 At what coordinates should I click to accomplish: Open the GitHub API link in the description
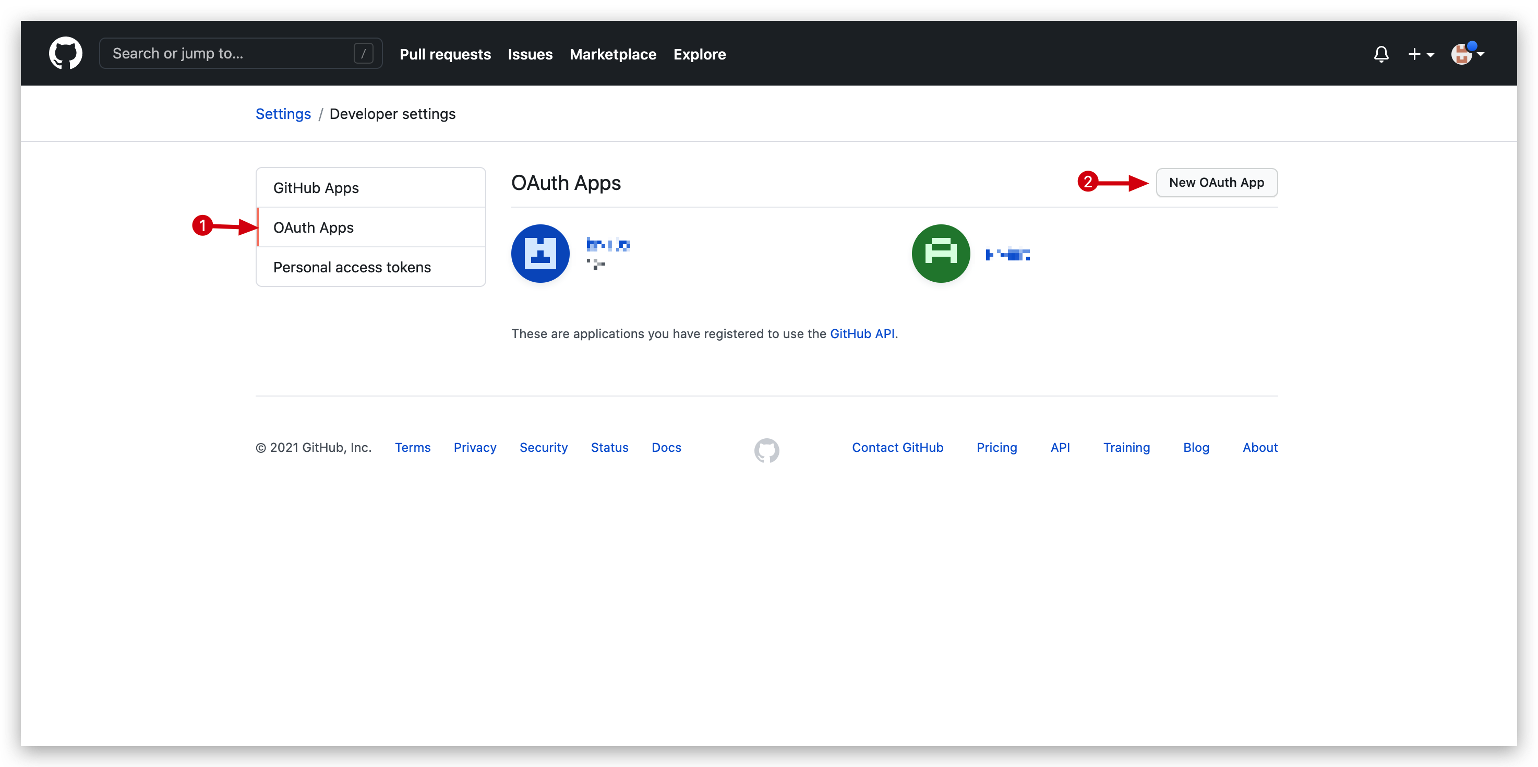pos(862,333)
